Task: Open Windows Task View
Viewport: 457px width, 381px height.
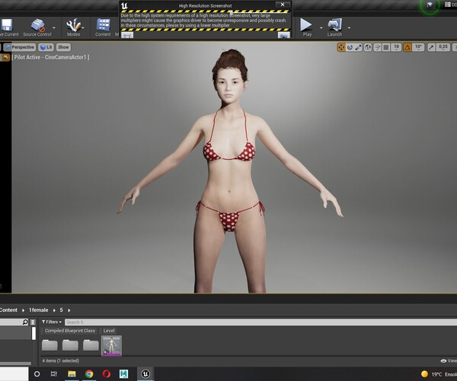Action: 54,373
